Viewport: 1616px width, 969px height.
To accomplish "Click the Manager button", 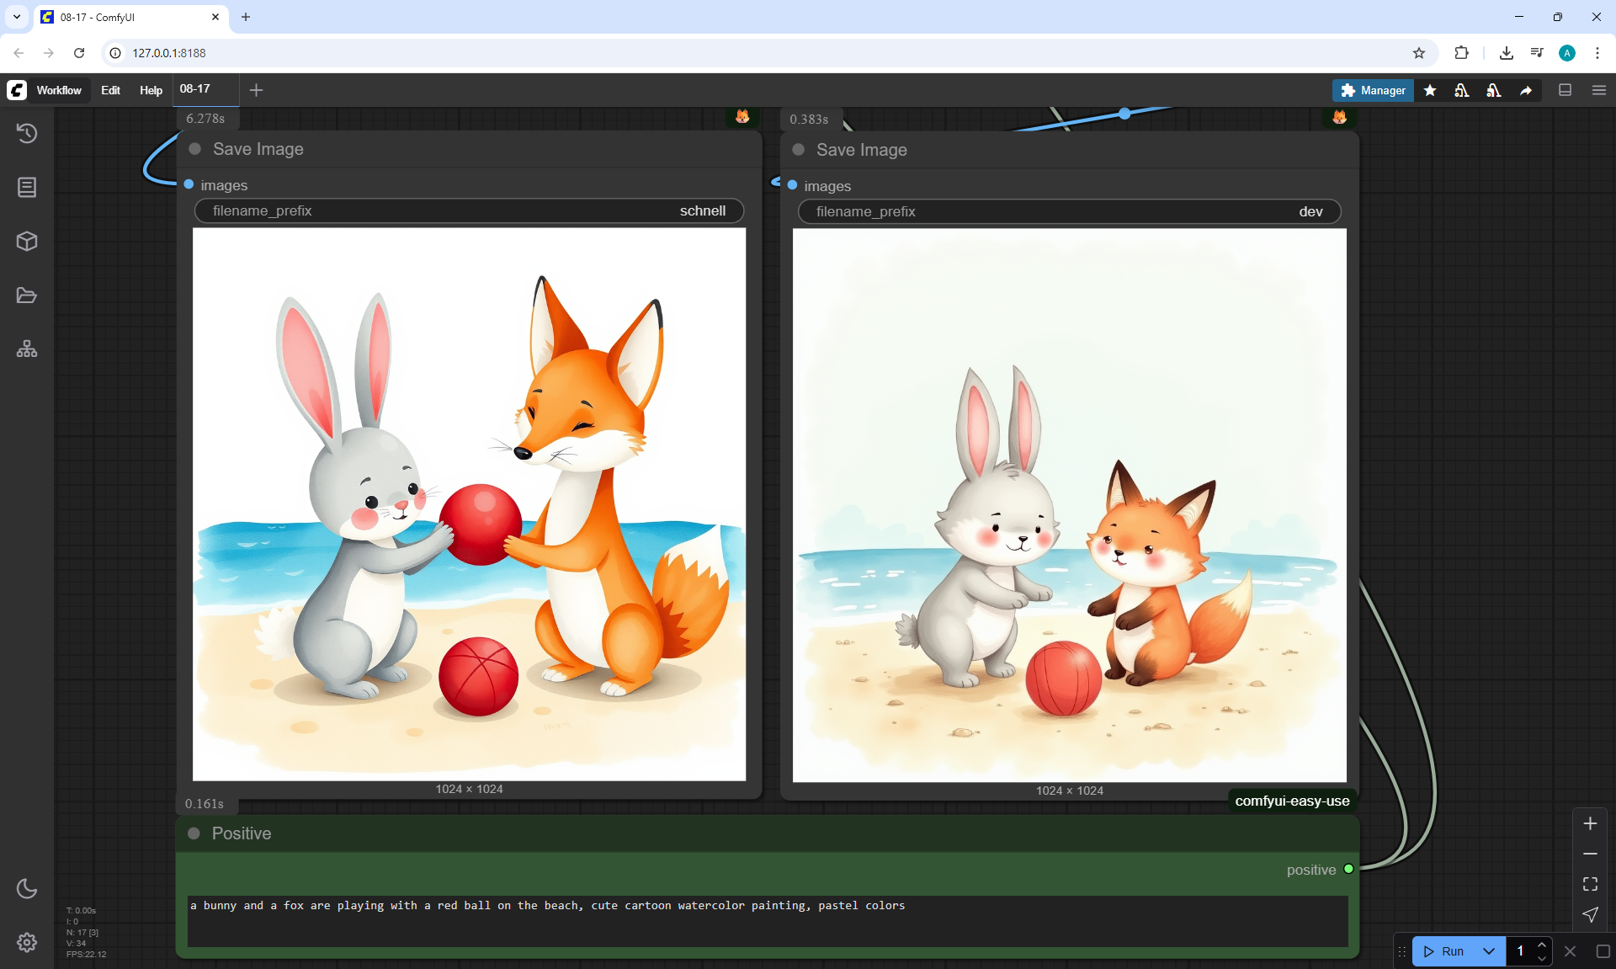I will tap(1373, 90).
